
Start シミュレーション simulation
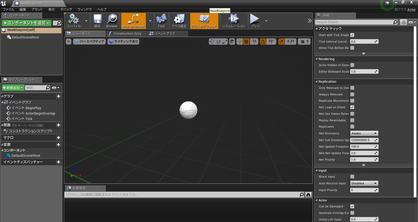click(x=234, y=21)
